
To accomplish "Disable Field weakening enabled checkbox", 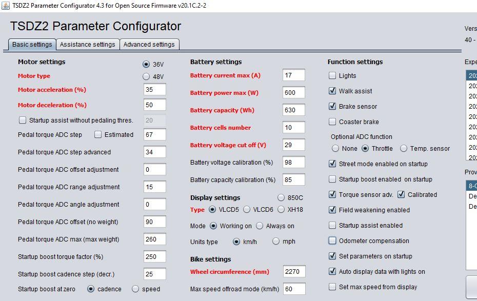I will point(332,210).
